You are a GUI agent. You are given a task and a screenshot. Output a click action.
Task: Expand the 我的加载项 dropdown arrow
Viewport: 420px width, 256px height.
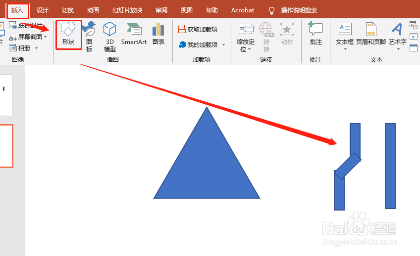click(x=224, y=44)
